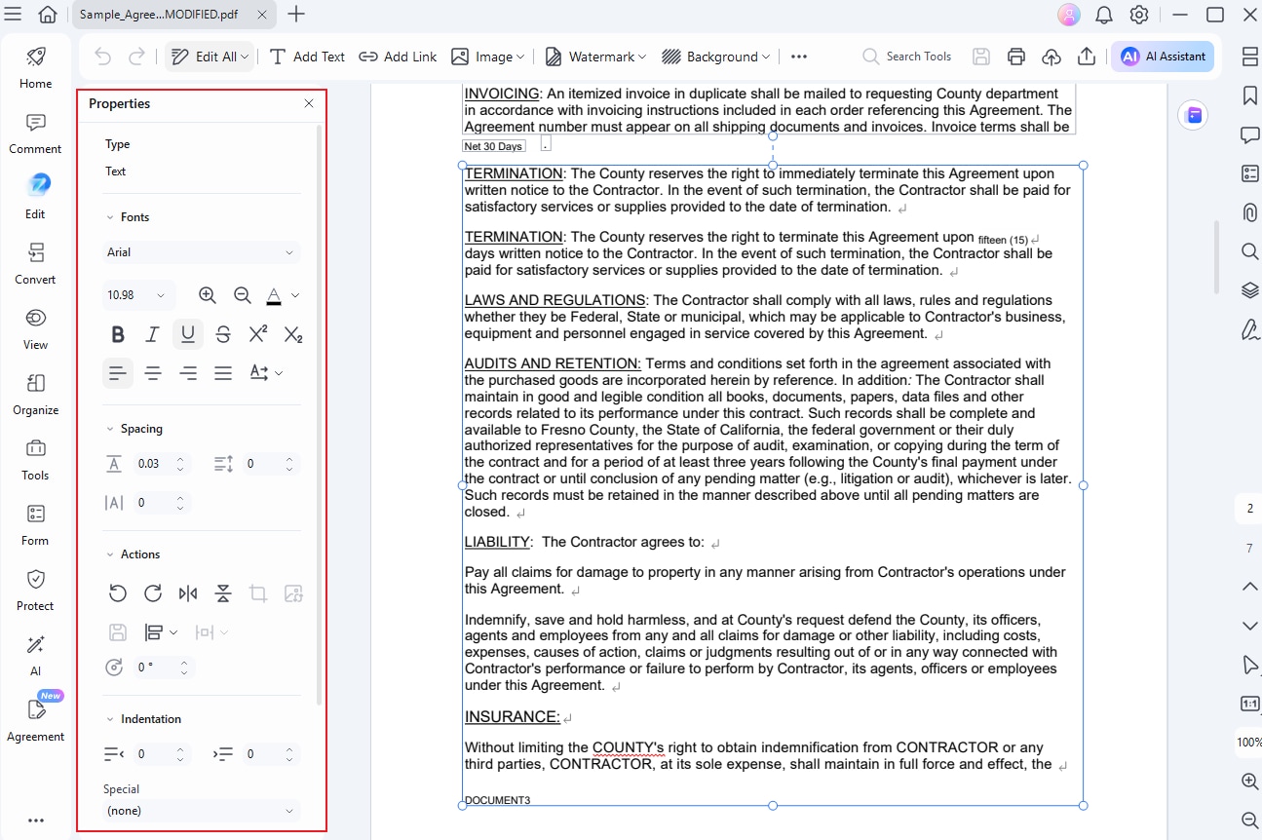Increase font size with magnifier plus

208,295
